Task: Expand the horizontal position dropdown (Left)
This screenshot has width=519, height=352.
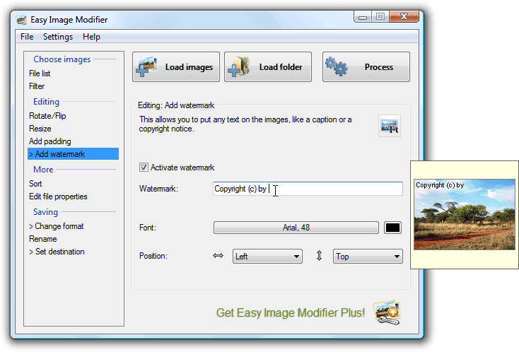Action: pos(267,257)
